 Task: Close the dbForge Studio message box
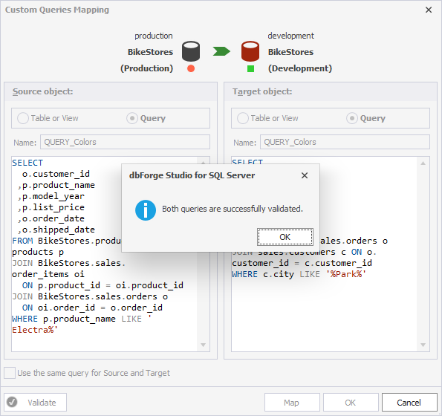(305, 175)
